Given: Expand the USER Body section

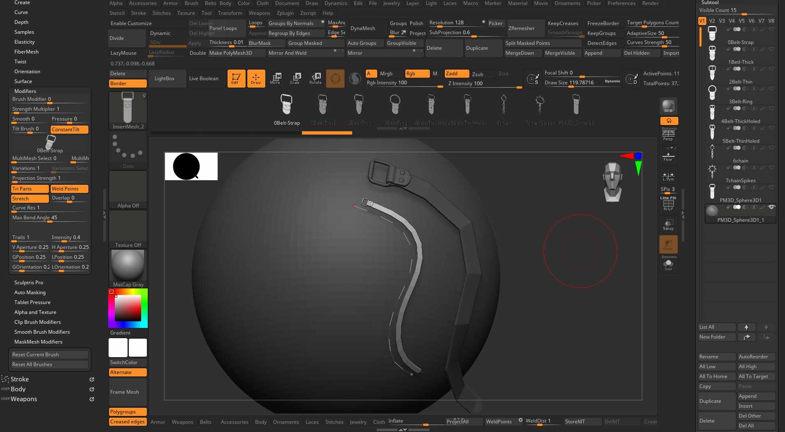Looking at the screenshot, I should [18, 389].
